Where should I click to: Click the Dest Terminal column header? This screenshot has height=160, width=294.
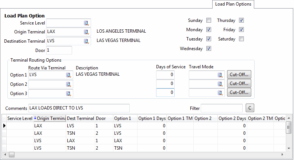click(80, 118)
